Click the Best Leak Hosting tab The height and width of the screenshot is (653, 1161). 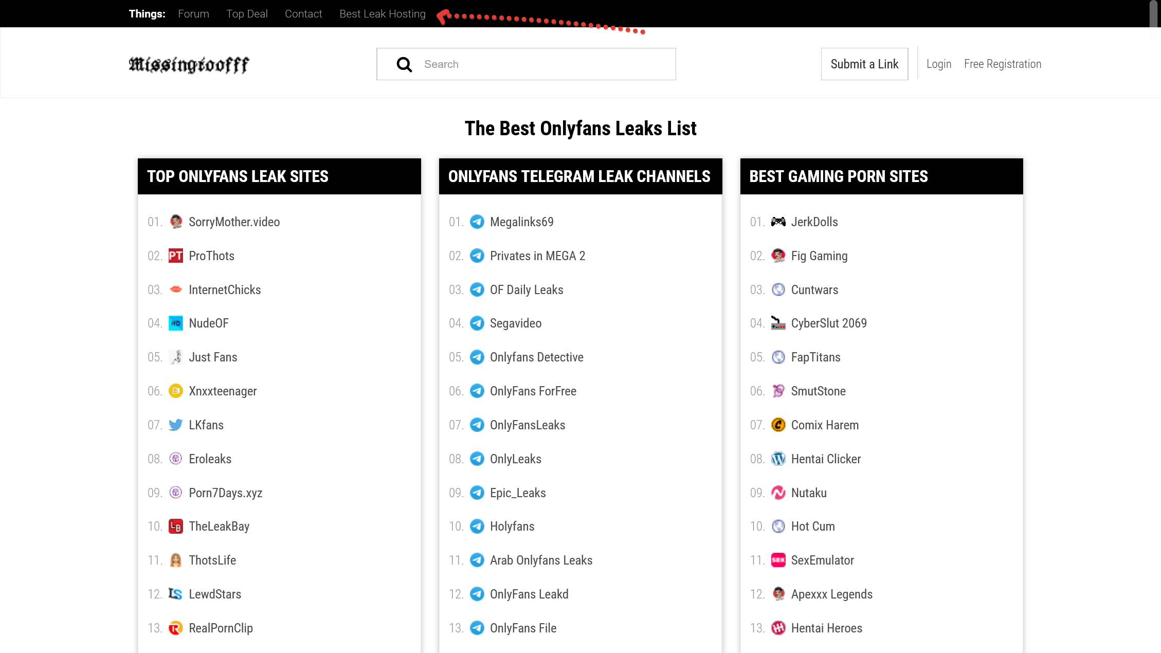[382, 13]
